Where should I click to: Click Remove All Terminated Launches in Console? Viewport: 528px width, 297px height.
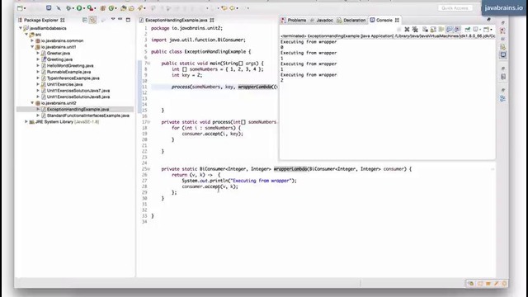click(x=415, y=30)
